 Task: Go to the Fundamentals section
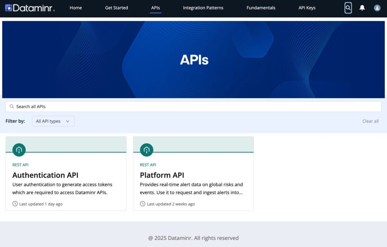click(x=261, y=8)
